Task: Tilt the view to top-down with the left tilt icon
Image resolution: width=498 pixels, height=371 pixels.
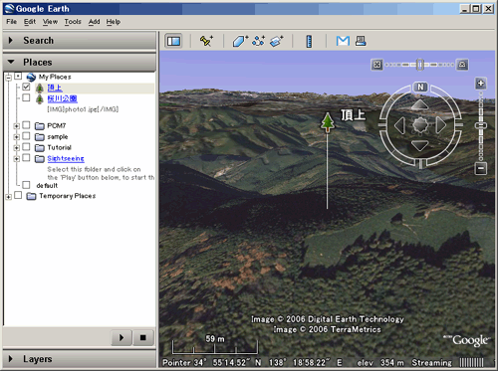Action: [376, 65]
